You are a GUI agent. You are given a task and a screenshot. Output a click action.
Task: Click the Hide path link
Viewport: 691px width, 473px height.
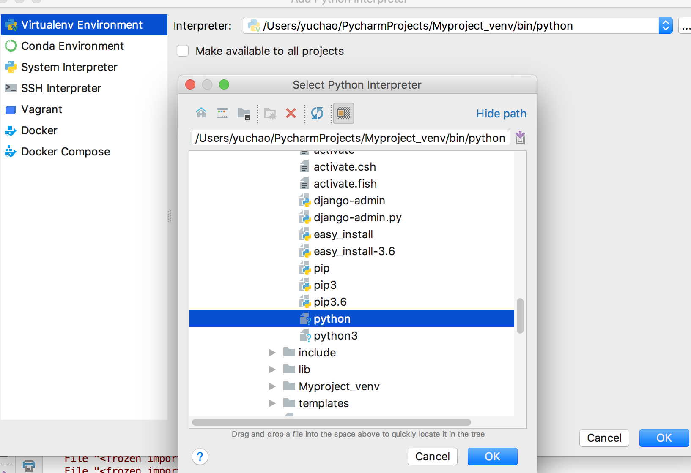501,114
